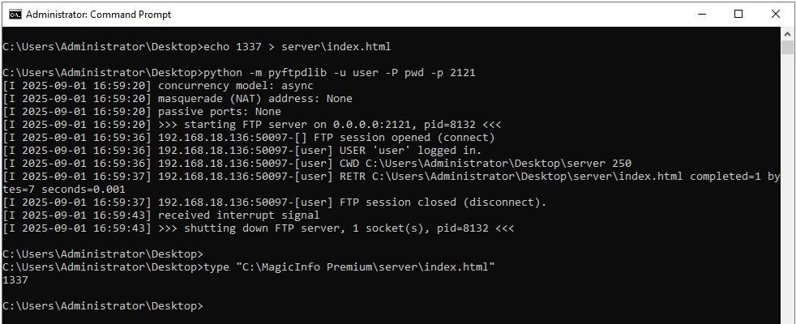Click the "passive ports: None" log line
This screenshot has width=796, height=324.
point(219,112)
